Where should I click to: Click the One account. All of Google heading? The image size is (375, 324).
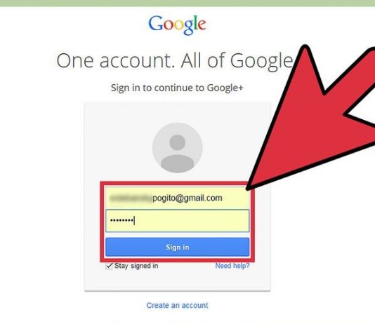(x=175, y=61)
